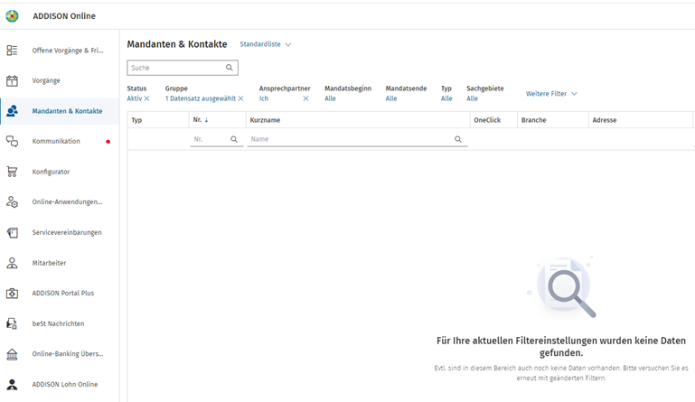Click the ADDISON Online title text

[x=64, y=16]
